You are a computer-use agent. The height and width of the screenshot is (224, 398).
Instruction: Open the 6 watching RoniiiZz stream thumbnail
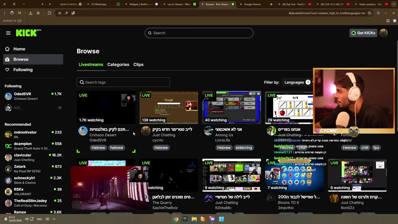click(x=357, y=175)
